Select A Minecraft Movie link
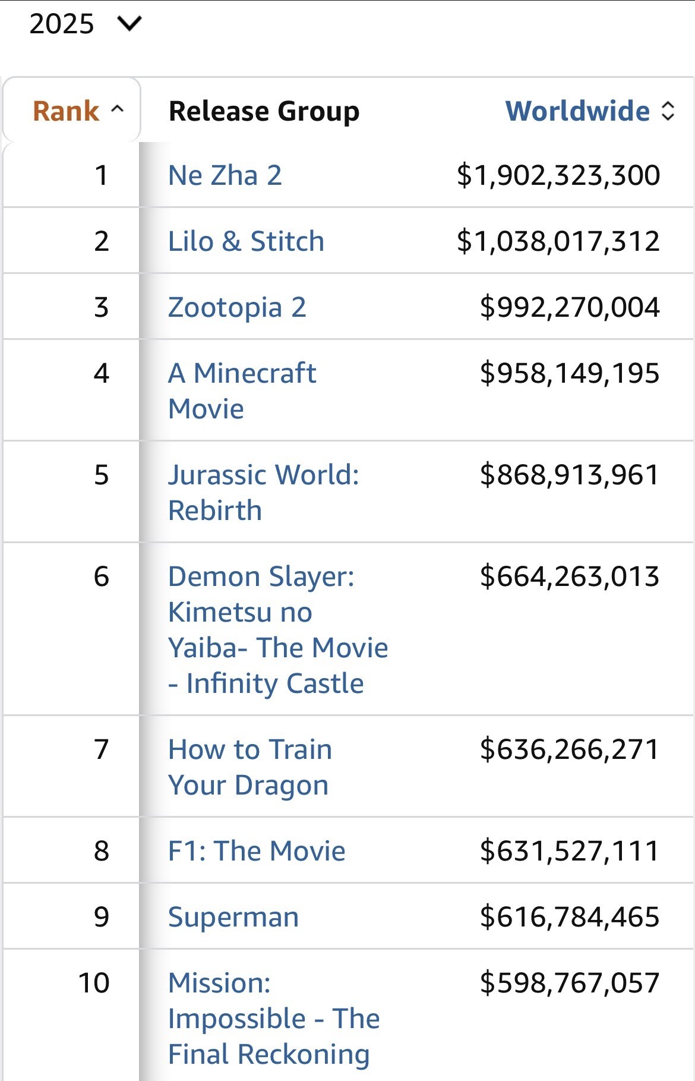Viewport: 695px width, 1081px height. click(242, 390)
